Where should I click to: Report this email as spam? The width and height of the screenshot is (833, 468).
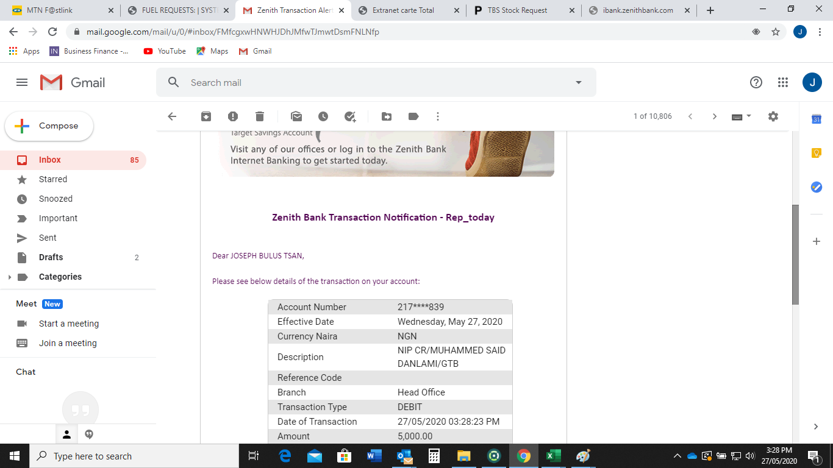(233, 116)
